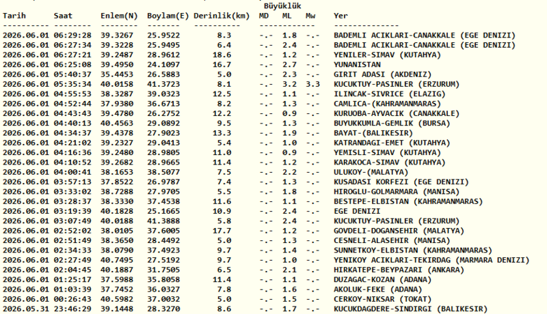Image resolution: width=547 pixels, height=314 pixels.
Task: Click KURUOBA-AYVACIK (CANAKKALE) location
Action: pyautogui.click(x=397, y=113)
